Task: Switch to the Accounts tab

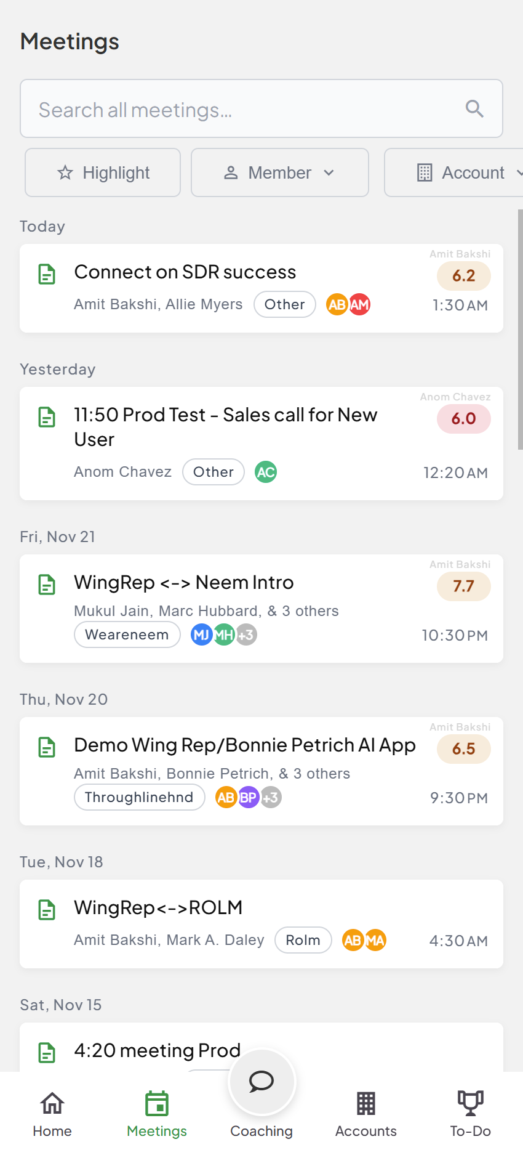Action: coord(366,1112)
